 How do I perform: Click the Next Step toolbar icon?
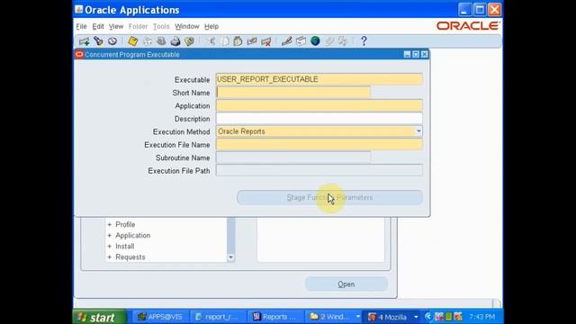148,41
